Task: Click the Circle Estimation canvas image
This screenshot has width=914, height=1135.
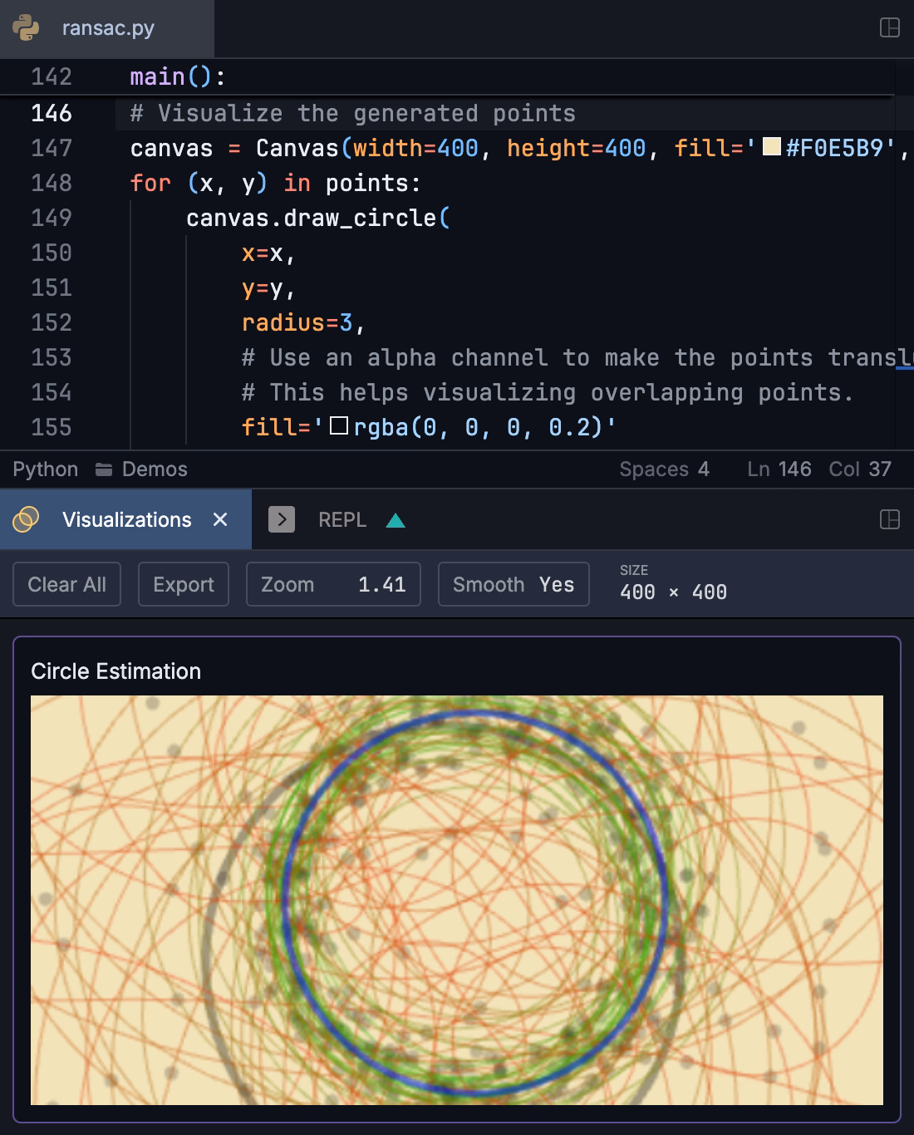Action: 457,900
